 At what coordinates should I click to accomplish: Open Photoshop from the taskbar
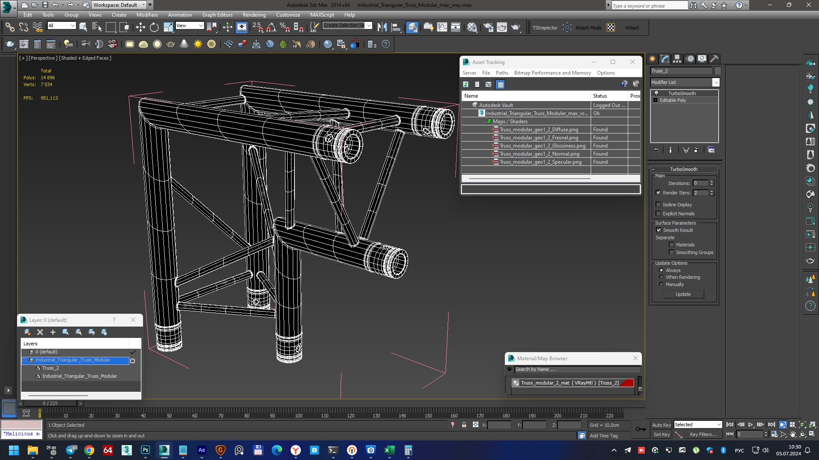(x=146, y=450)
